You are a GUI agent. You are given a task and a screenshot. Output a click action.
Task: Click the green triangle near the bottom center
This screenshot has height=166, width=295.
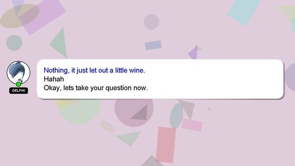tap(130, 138)
